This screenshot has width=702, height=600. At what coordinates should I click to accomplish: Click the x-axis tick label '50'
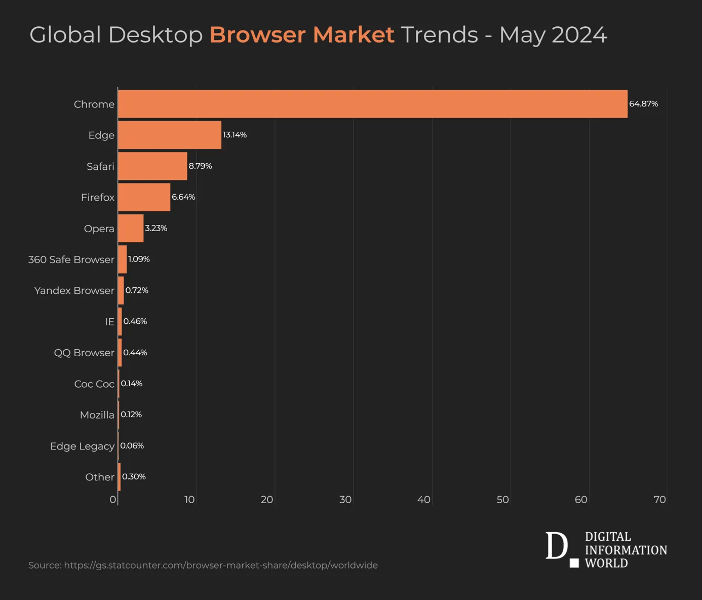(502, 500)
